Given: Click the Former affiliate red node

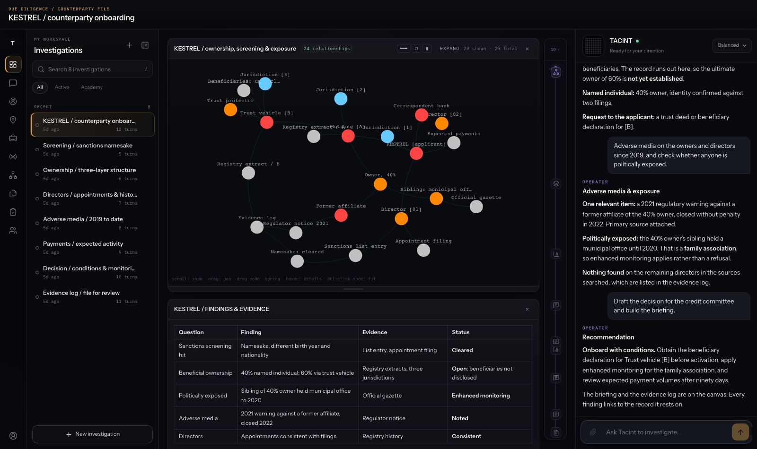Looking at the screenshot, I should [x=341, y=216].
